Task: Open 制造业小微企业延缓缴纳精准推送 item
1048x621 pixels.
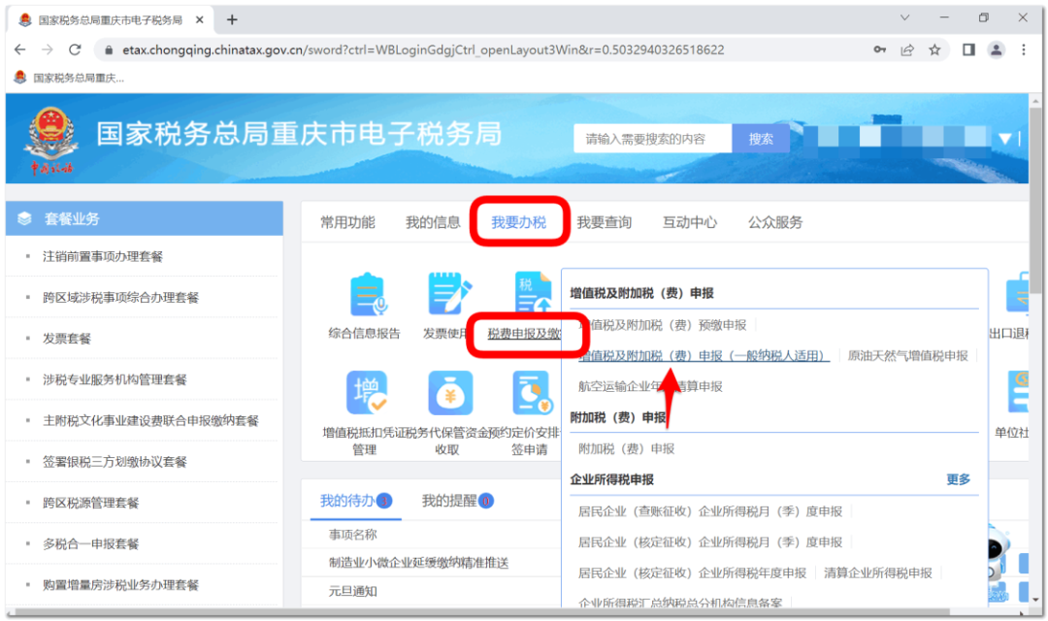Action: (x=418, y=563)
